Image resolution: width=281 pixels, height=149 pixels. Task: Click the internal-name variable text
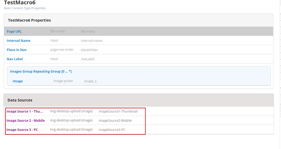pyautogui.click(x=92, y=41)
